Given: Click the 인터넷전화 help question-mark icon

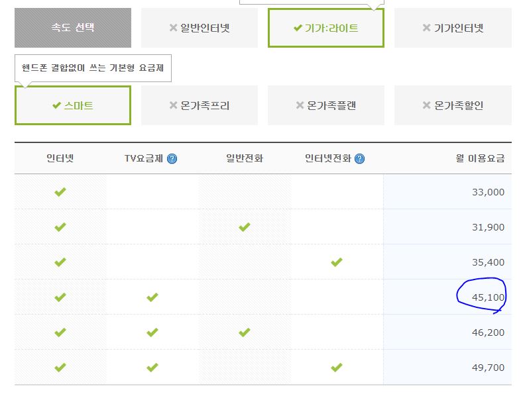Looking at the screenshot, I should pyautogui.click(x=359, y=159).
